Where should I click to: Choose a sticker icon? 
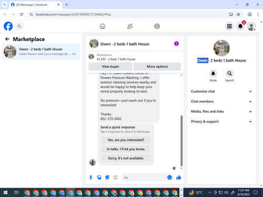(107, 178)
